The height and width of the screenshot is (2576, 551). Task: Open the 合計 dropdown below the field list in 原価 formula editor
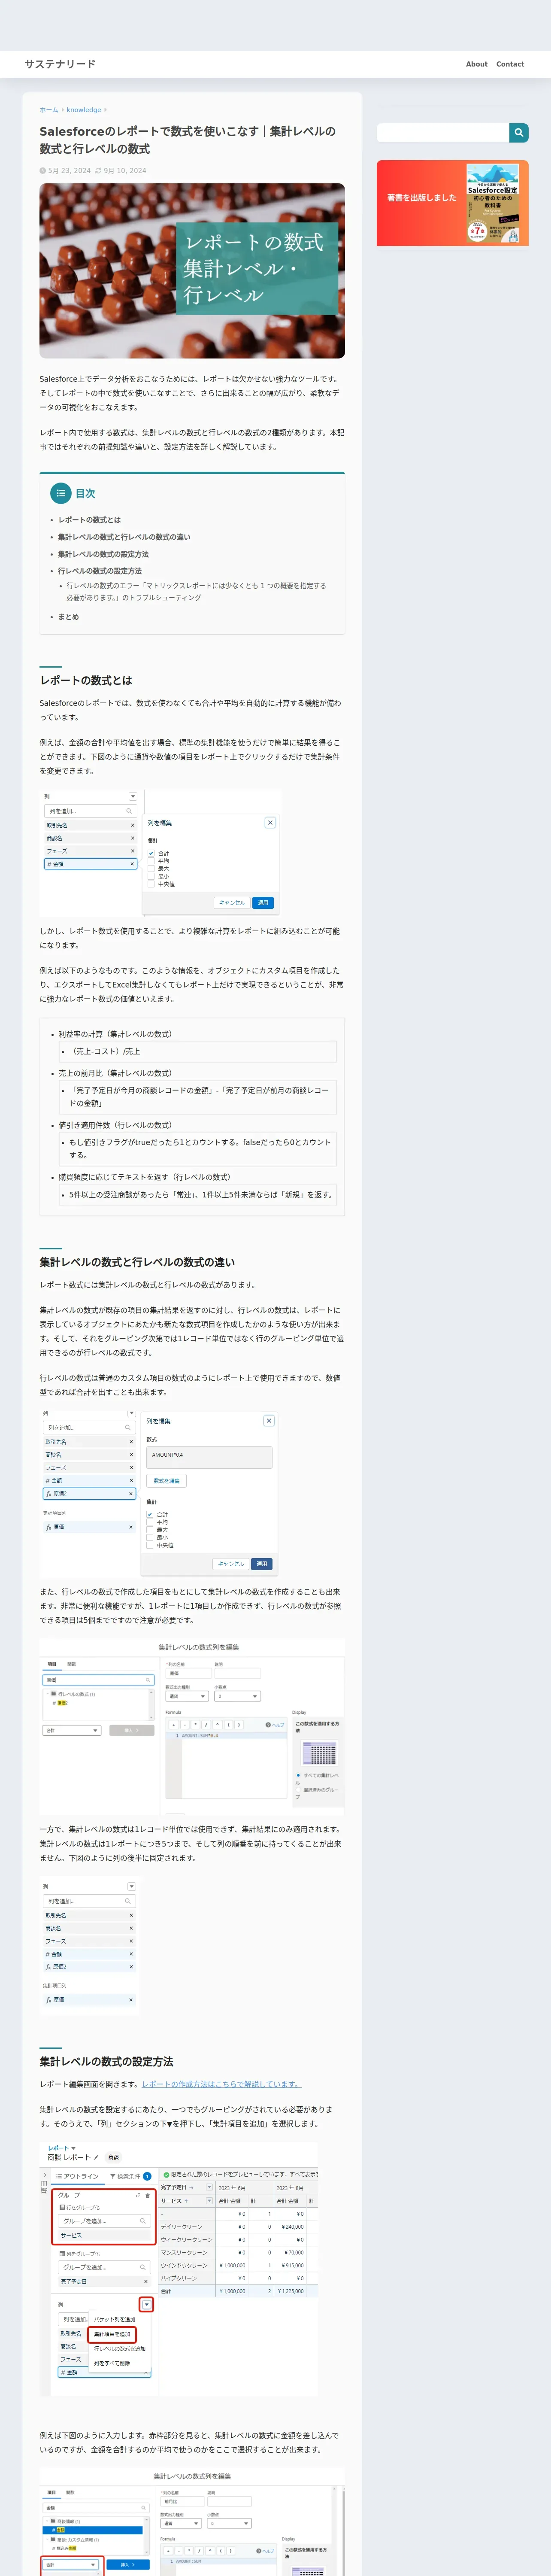point(72,1730)
